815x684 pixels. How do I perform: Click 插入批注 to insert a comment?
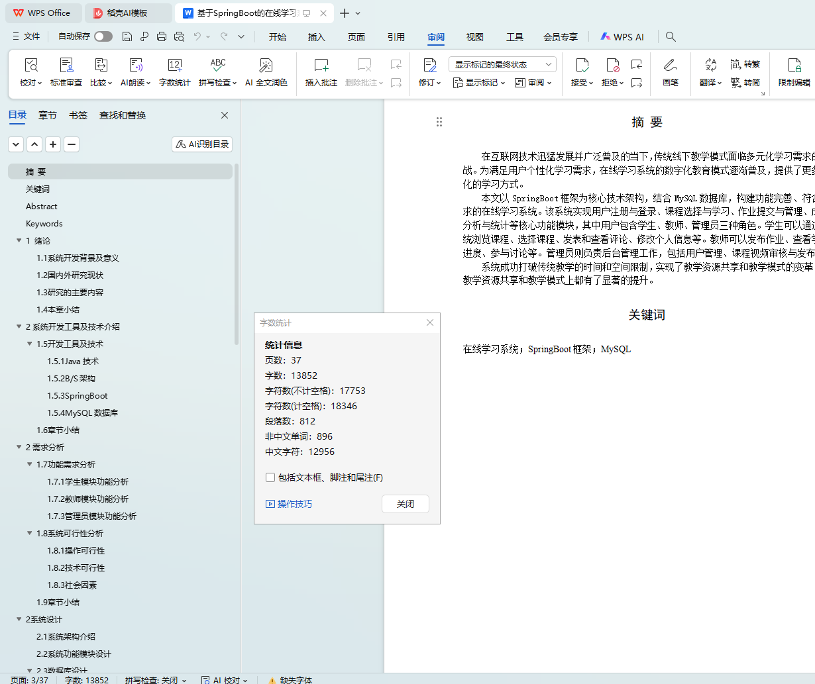(x=321, y=72)
